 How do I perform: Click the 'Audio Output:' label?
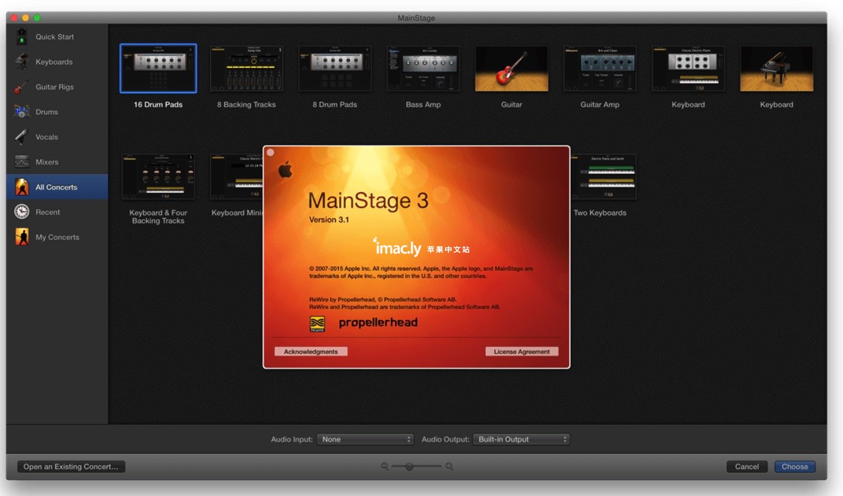(445, 440)
